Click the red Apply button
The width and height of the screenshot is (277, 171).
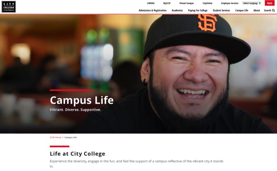tap(269, 3)
